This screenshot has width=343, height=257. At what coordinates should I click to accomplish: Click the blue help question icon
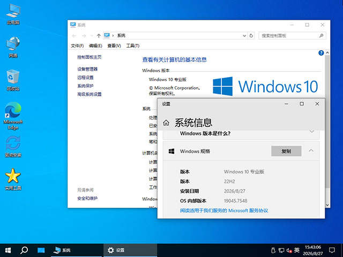click(321, 53)
